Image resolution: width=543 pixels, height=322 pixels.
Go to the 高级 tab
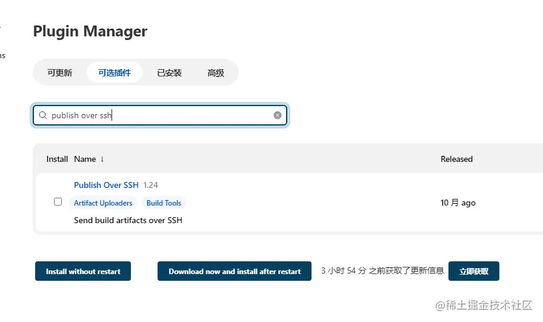click(x=216, y=73)
